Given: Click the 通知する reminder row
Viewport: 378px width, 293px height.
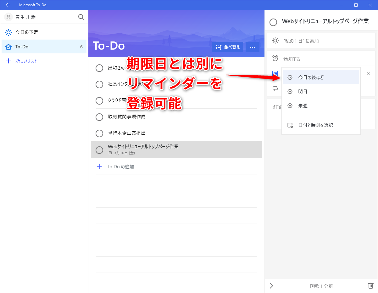Looking at the screenshot, I should [321, 59].
